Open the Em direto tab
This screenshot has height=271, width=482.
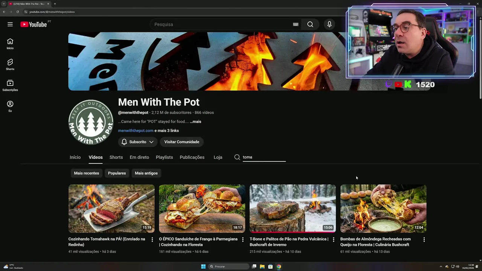pos(139,157)
